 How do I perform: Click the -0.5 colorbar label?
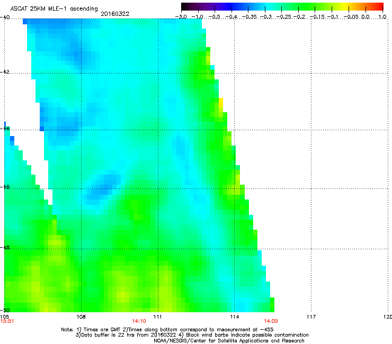(x=214, y=17)
